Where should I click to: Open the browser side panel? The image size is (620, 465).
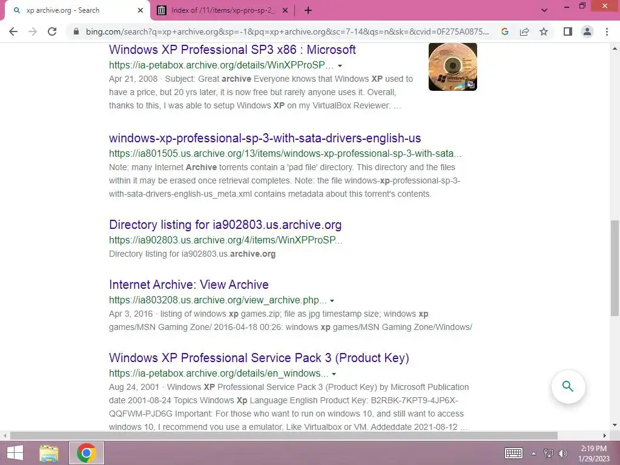568,31
